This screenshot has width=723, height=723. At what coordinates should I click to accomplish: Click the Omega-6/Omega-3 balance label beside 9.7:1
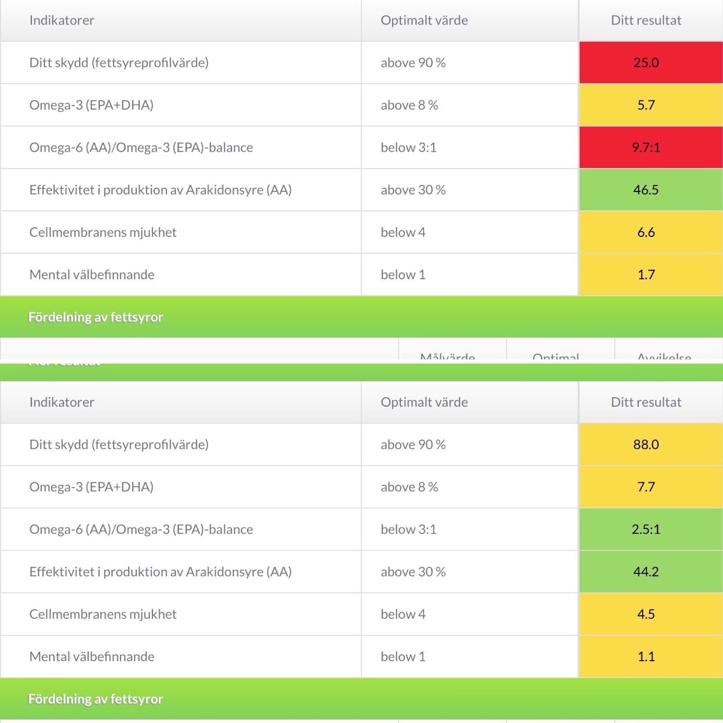[x=141, y=148]
